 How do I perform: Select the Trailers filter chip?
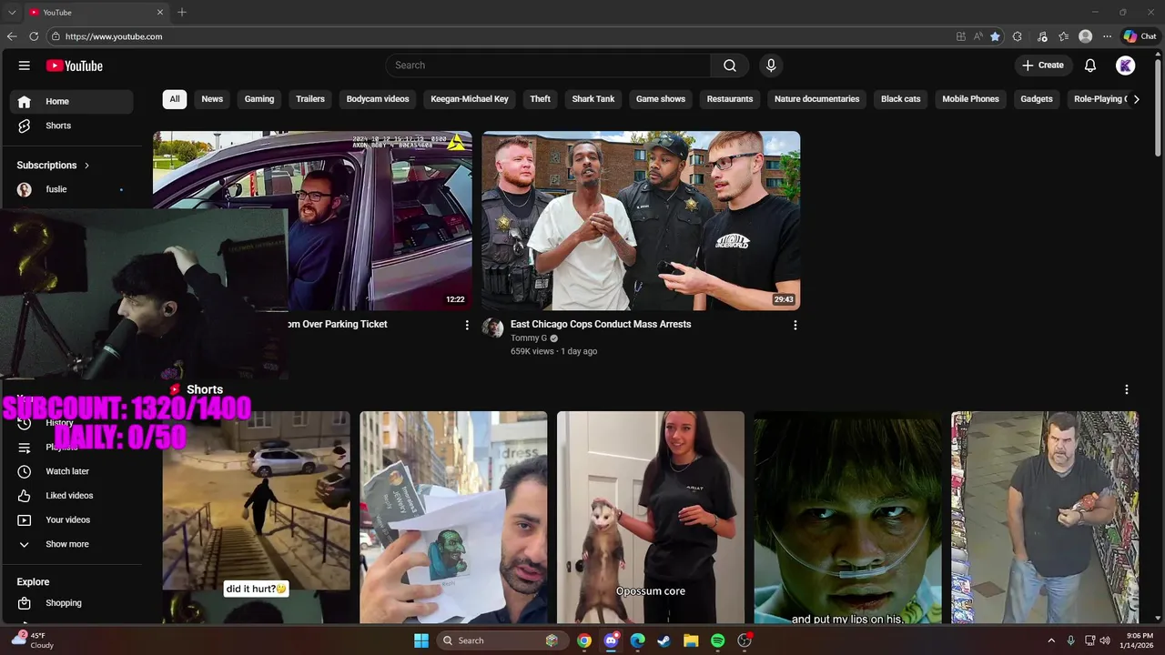click(x=310, y=99)
